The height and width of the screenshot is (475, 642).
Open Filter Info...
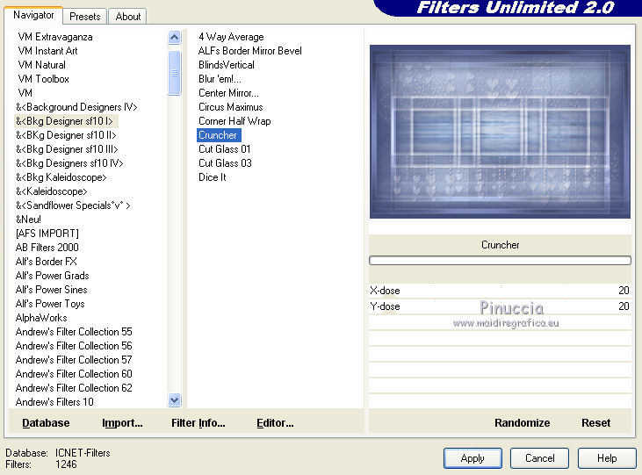[x=198, y=423]
